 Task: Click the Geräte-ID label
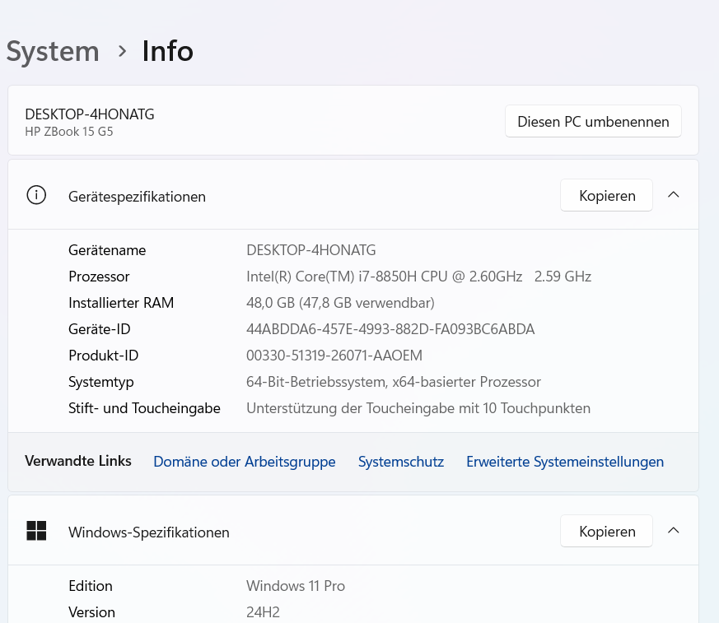click(x=99, y=329)
